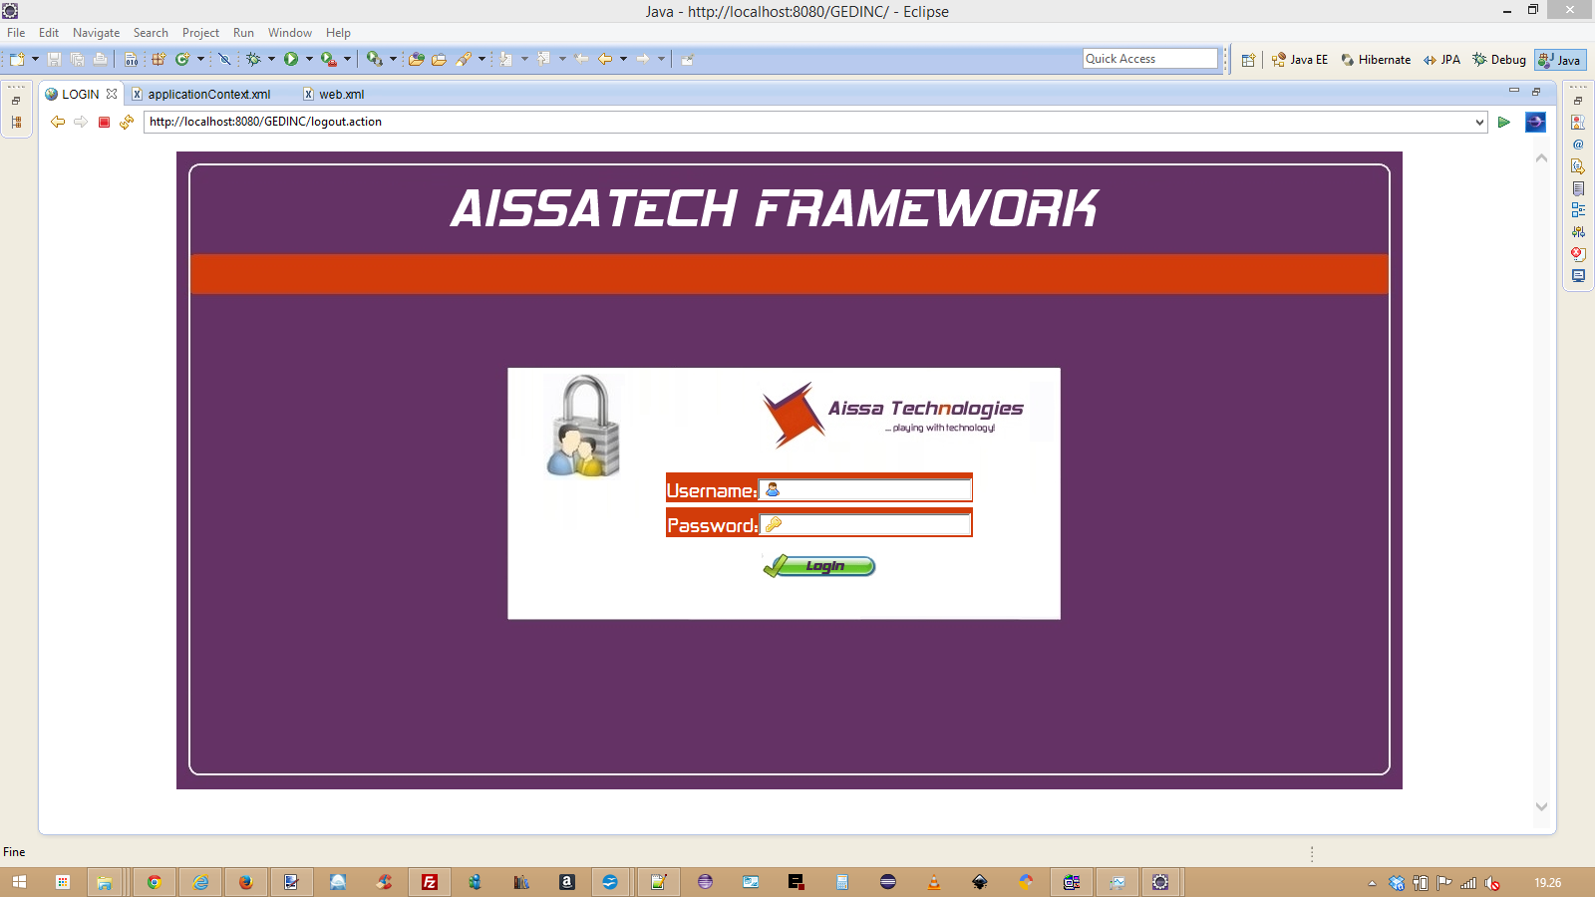The height and width of the screenshot is (897, 1595).
Task: Open the External Tools dropdown arrow
Action: click(347, 60)
